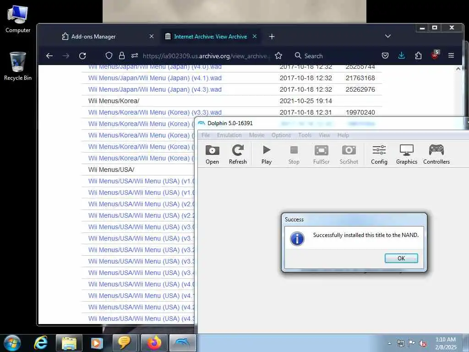
Task: Click Firefox forward arrow
Action: pyautogui.click(x=66, y=55)
